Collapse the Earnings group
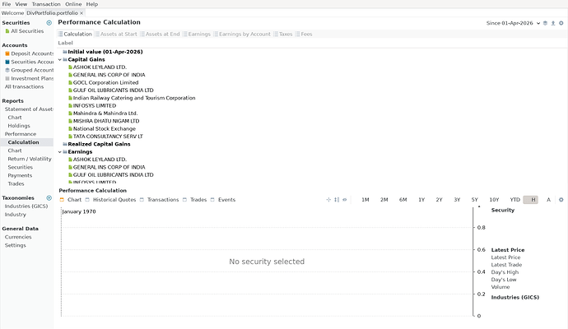The image size is (568, 329). coord(60,152)
